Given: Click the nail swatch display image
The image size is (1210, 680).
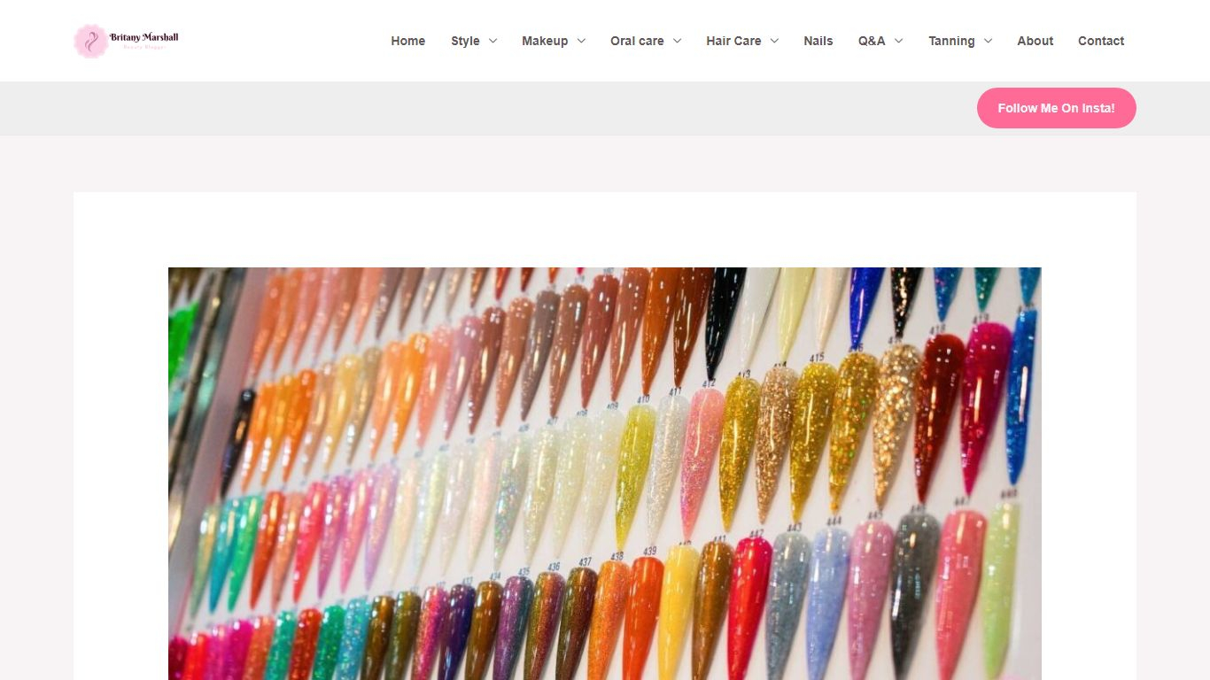Looking at the screenshot, I should point(605,474).
